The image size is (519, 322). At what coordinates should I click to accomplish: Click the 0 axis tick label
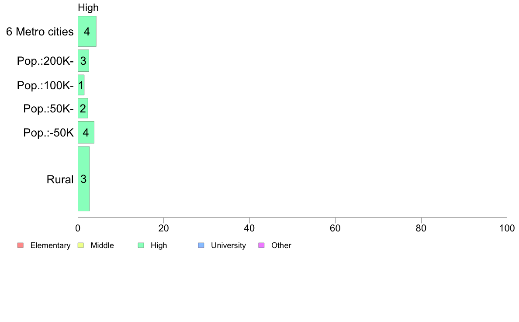[x=78, y=228]
